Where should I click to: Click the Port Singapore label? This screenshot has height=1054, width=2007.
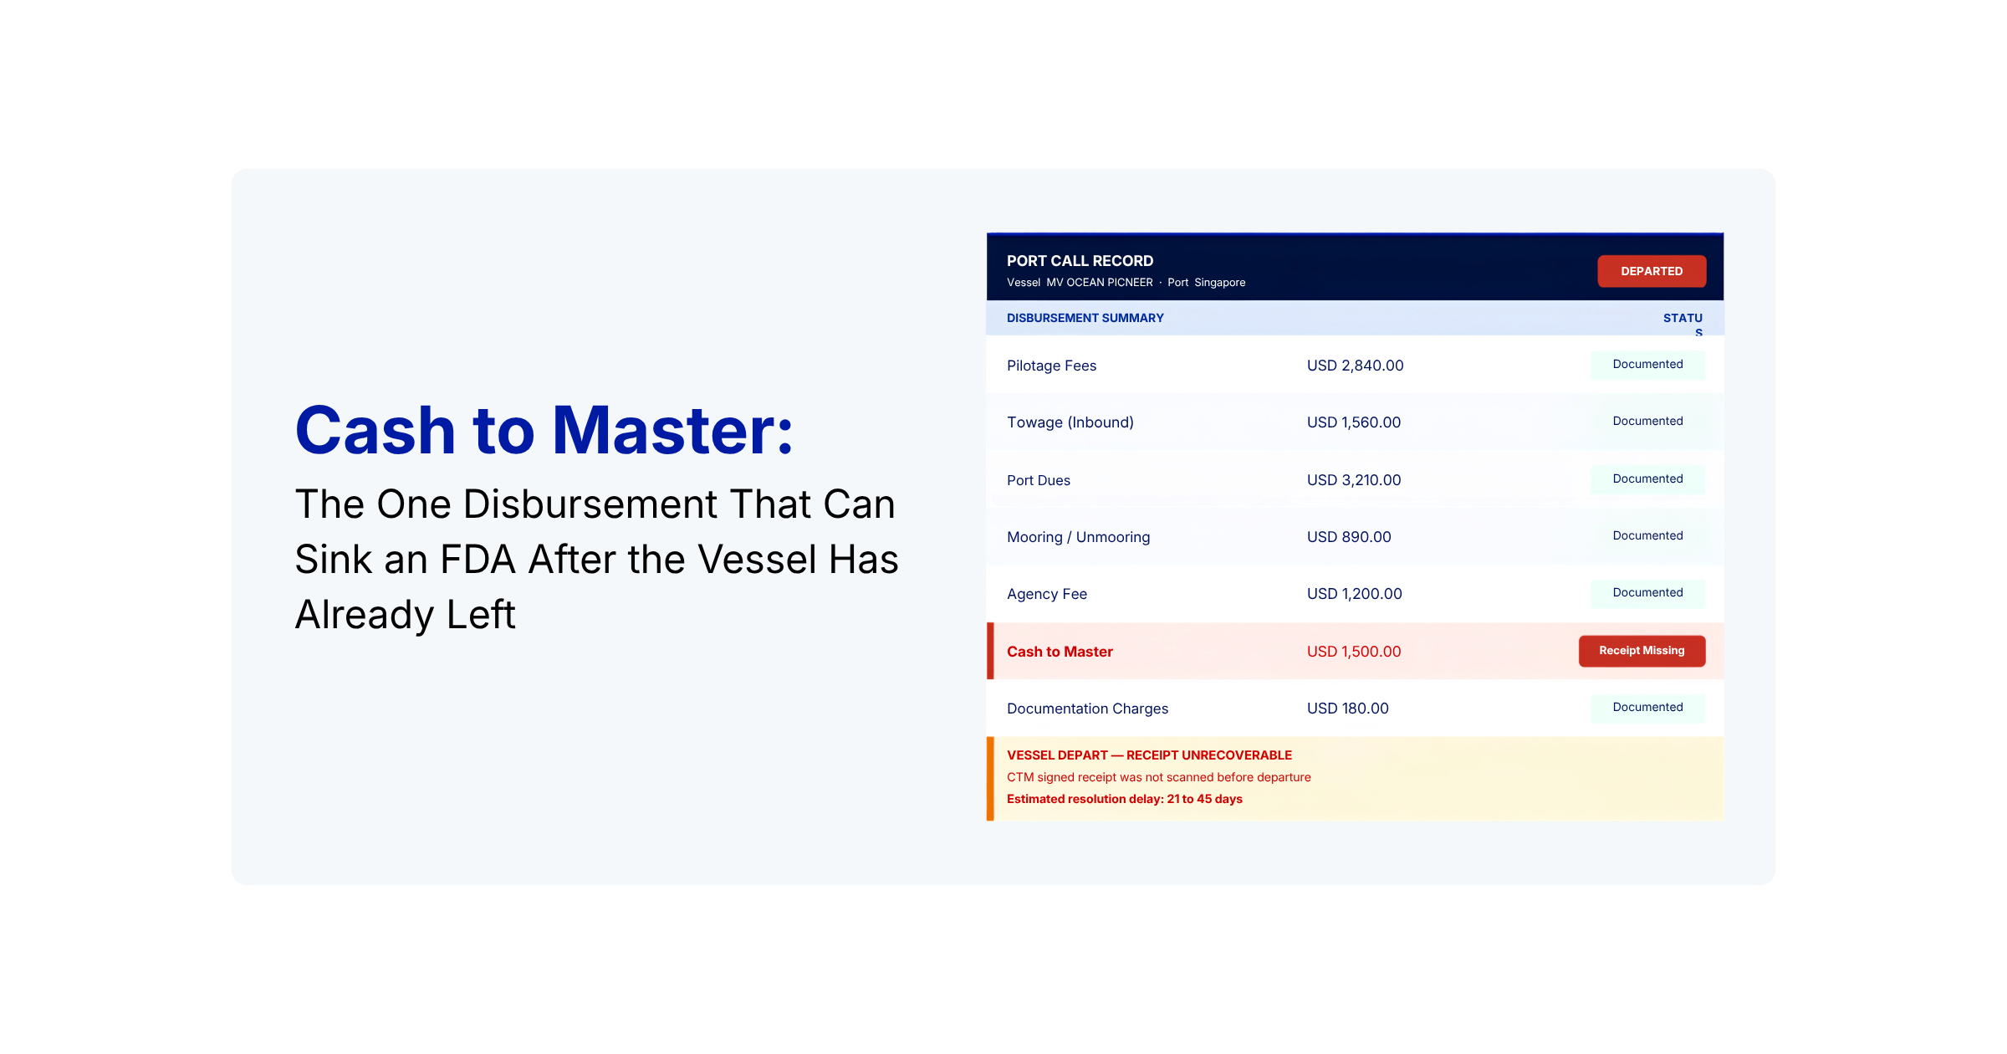pyautogui.click(x=1206, y=283)
